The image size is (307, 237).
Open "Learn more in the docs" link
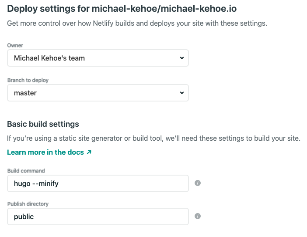click(46, 152)
